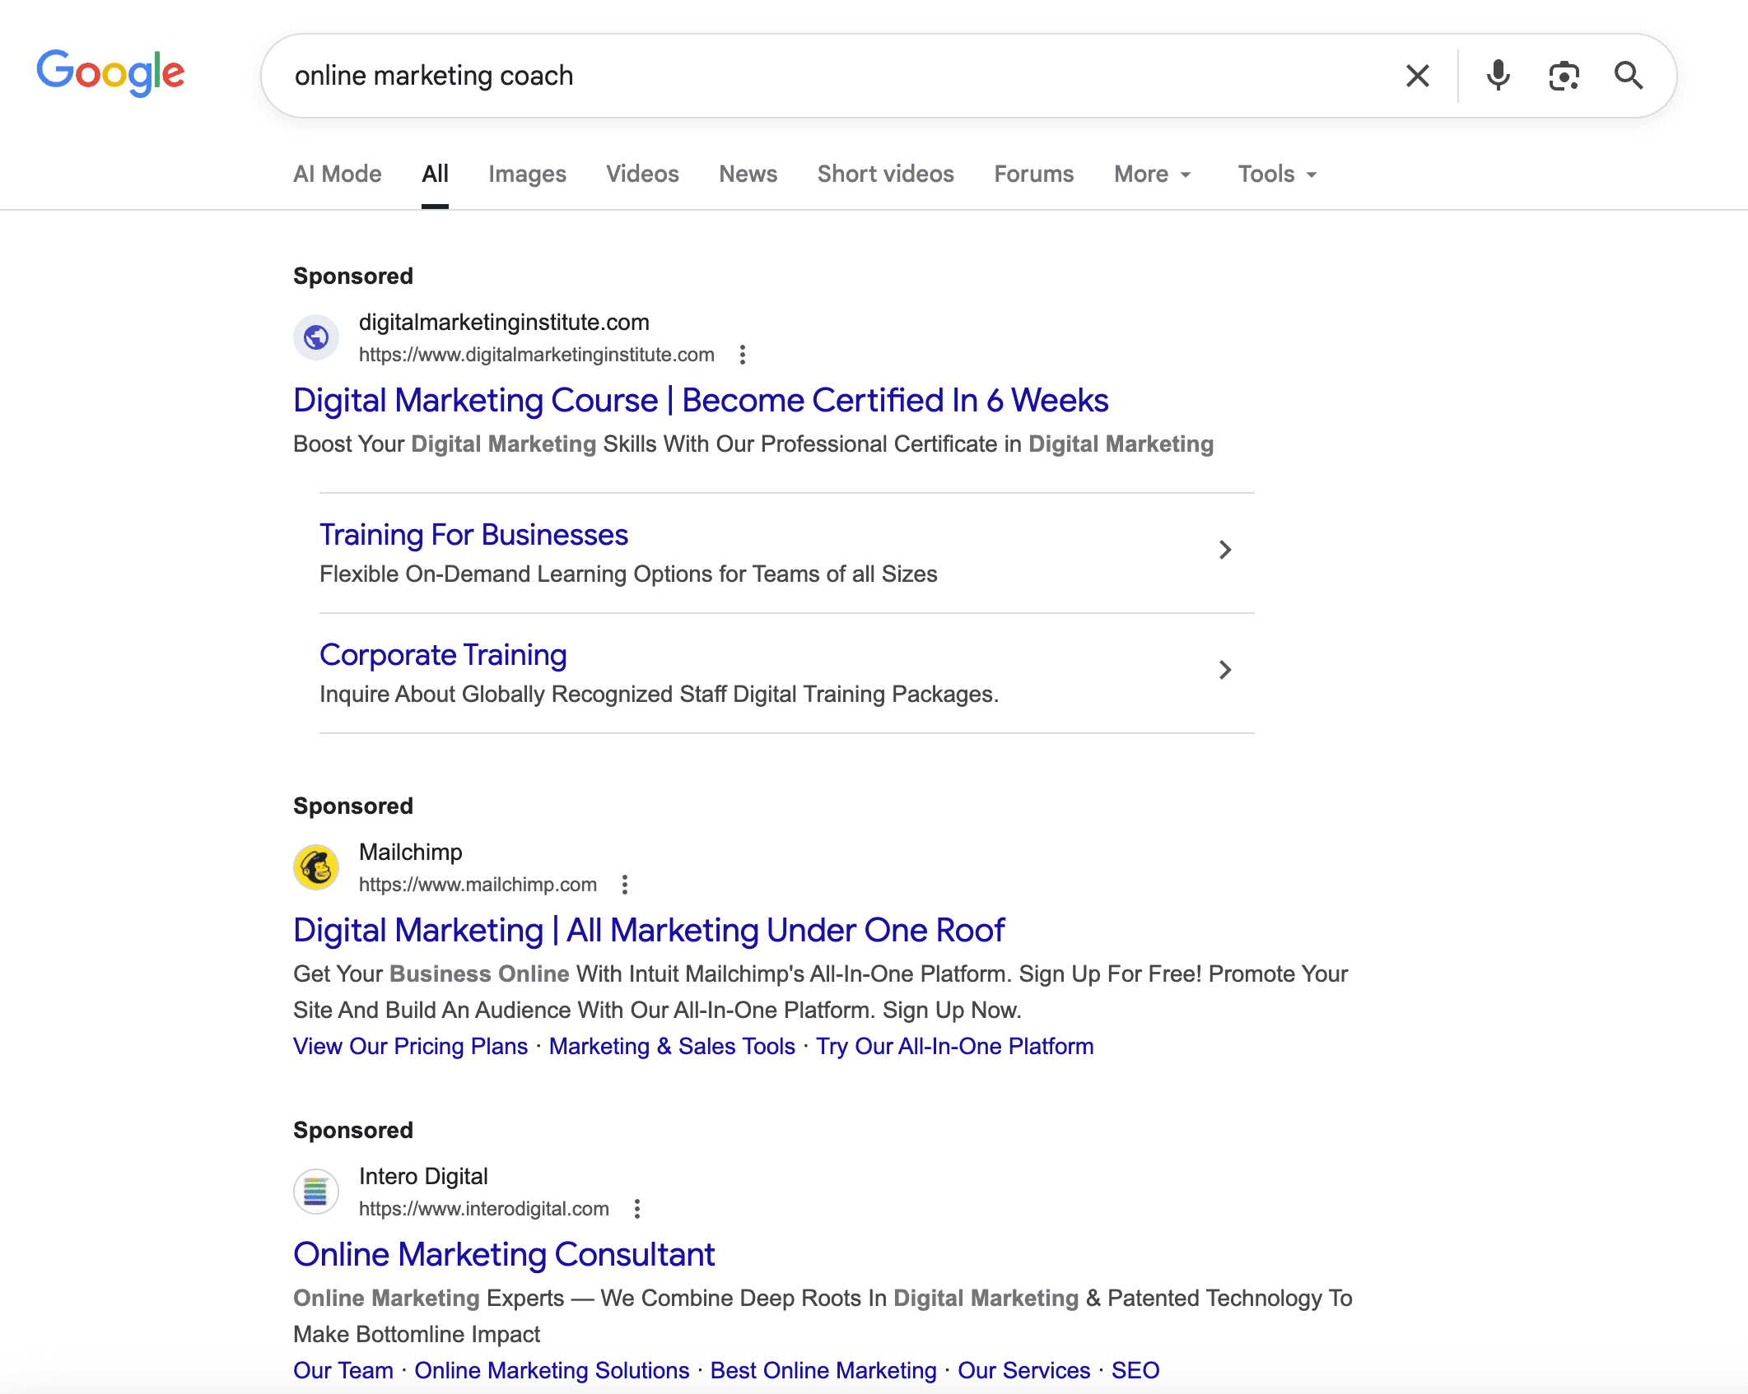Open Google homepage via logo

pyautogui.click(x=110, y=72)
